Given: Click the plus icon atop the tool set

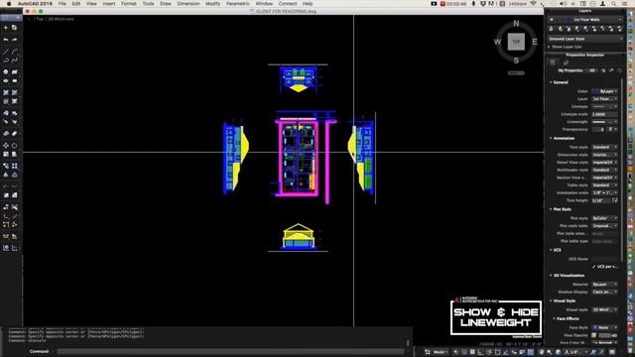Looking at the screenshot, I should 6,28.
